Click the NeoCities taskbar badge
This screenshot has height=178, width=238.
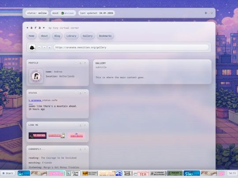pos(107,173)
